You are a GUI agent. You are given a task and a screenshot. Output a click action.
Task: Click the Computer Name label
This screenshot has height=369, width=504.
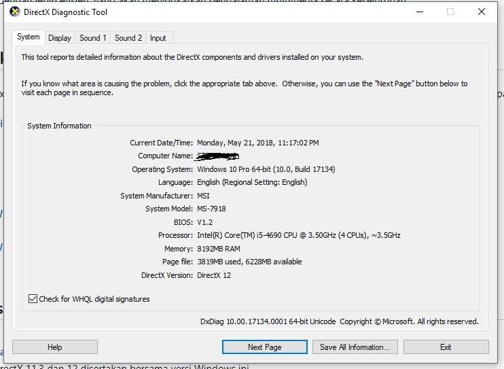[x=165, y=156]
